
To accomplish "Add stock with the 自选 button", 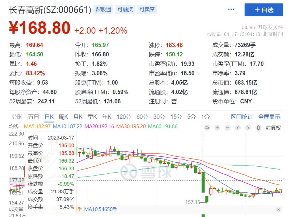I will 264,10.
